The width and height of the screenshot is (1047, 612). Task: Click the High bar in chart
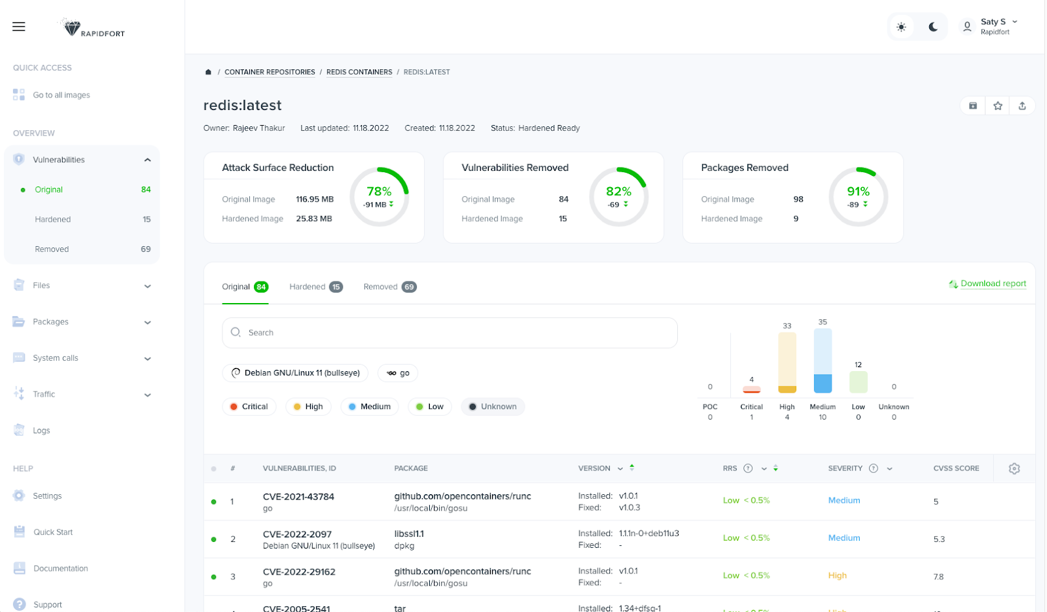pyautogui.click(x=787, y=363)
